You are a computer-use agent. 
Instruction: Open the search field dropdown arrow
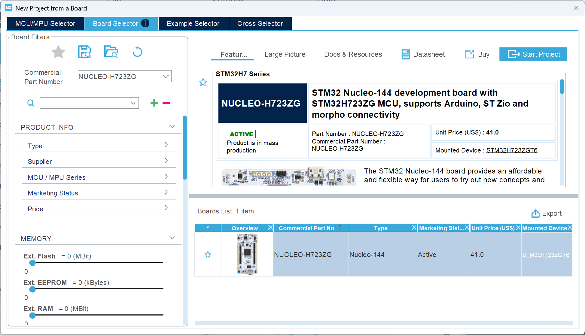[x=133, y=103]
